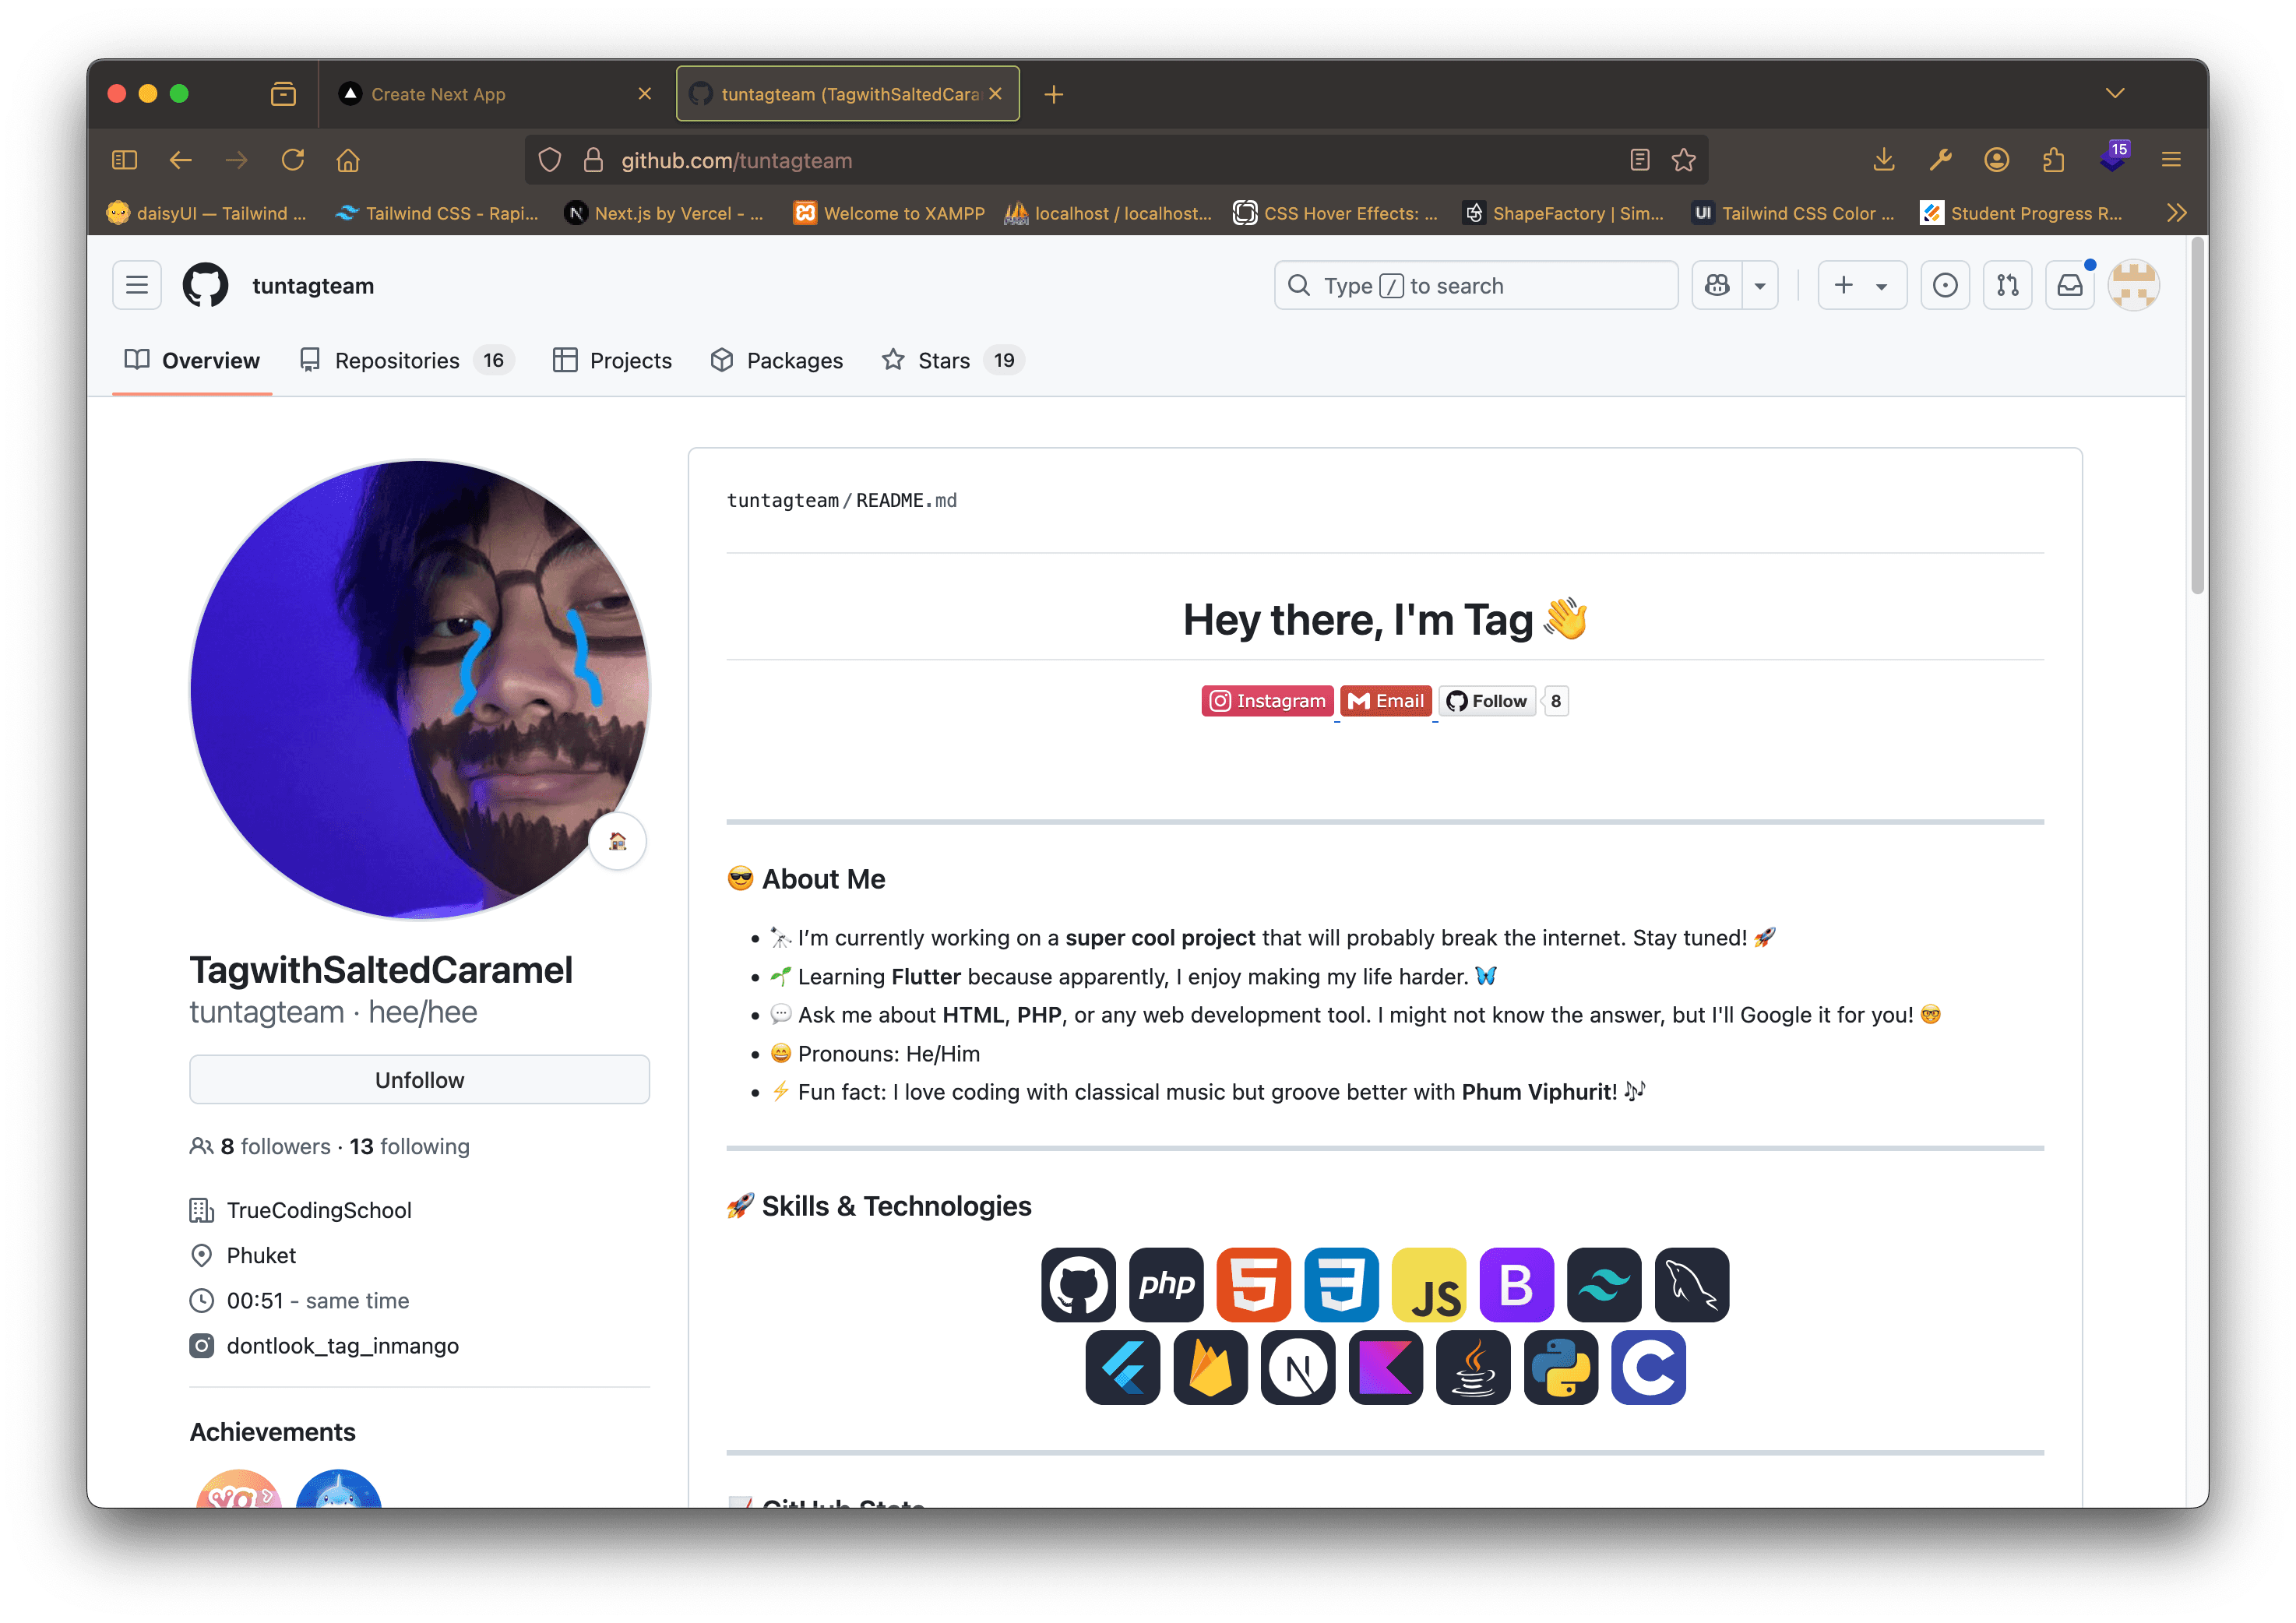This screenshot has width=2296, height=1623.
Task: Open browser downloads icon
Action: point(1883,160)
